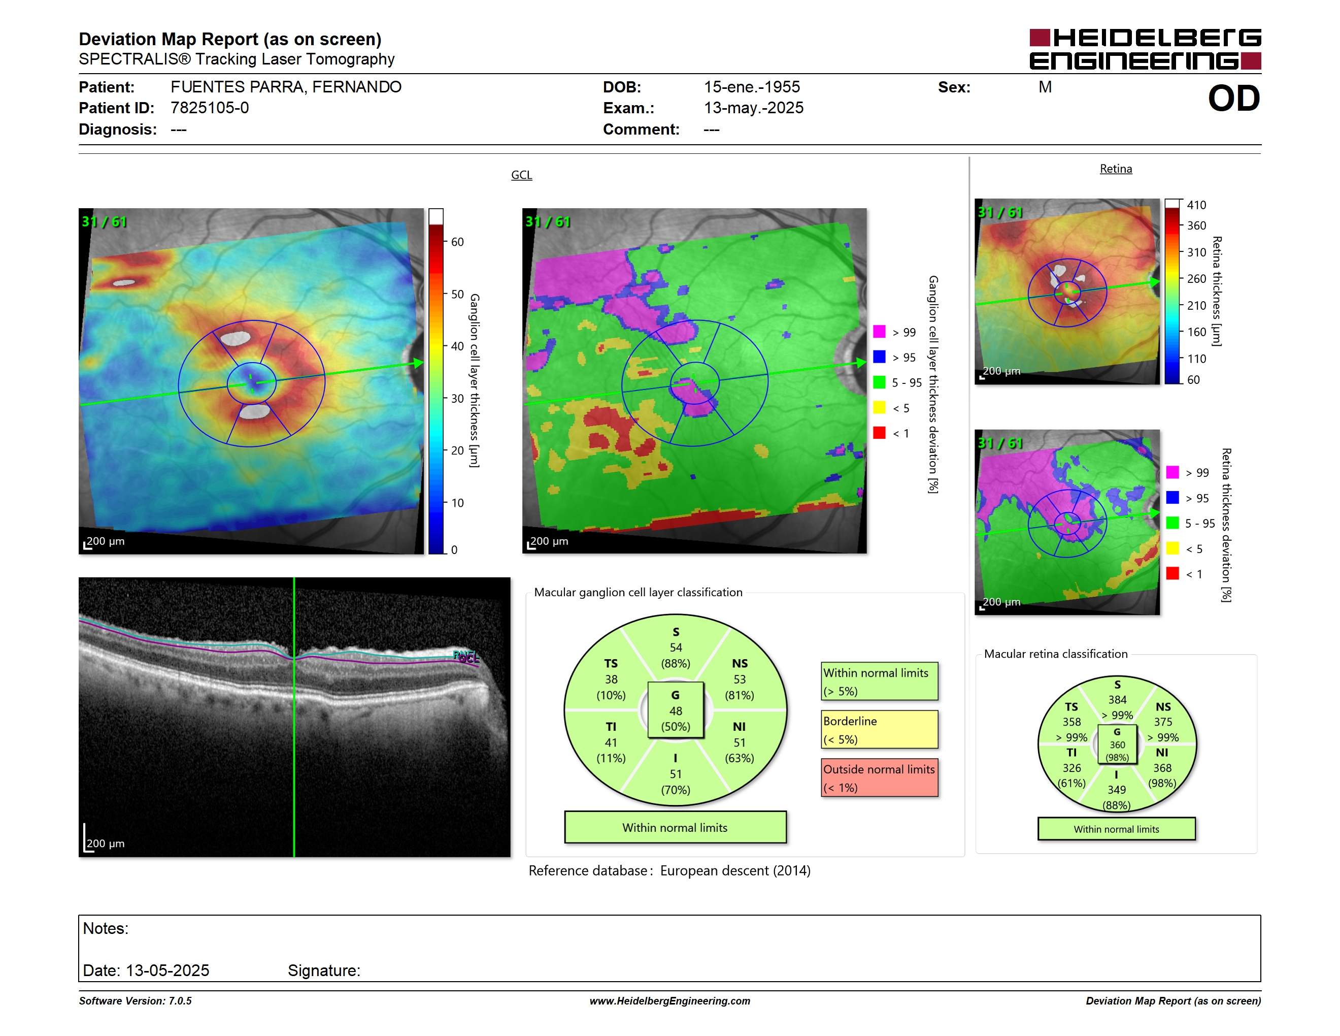Click the green vertical marker in B-scan
Image resolution: width=1340 pixels, height=1036 pixels.
[294, 717]
